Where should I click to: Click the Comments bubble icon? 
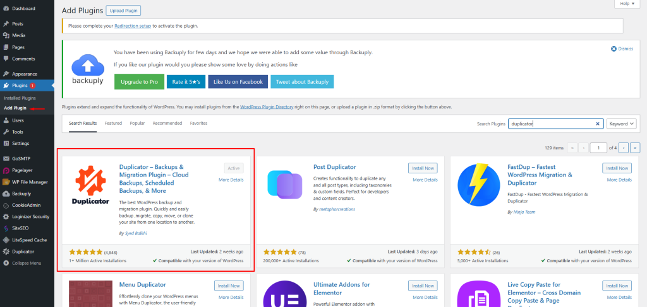[x=6, y=59]
